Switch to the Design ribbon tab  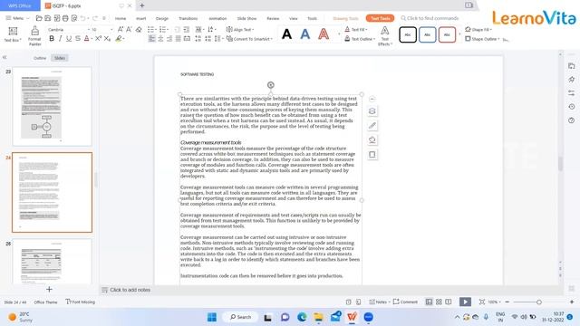click(x=162, y=18)
